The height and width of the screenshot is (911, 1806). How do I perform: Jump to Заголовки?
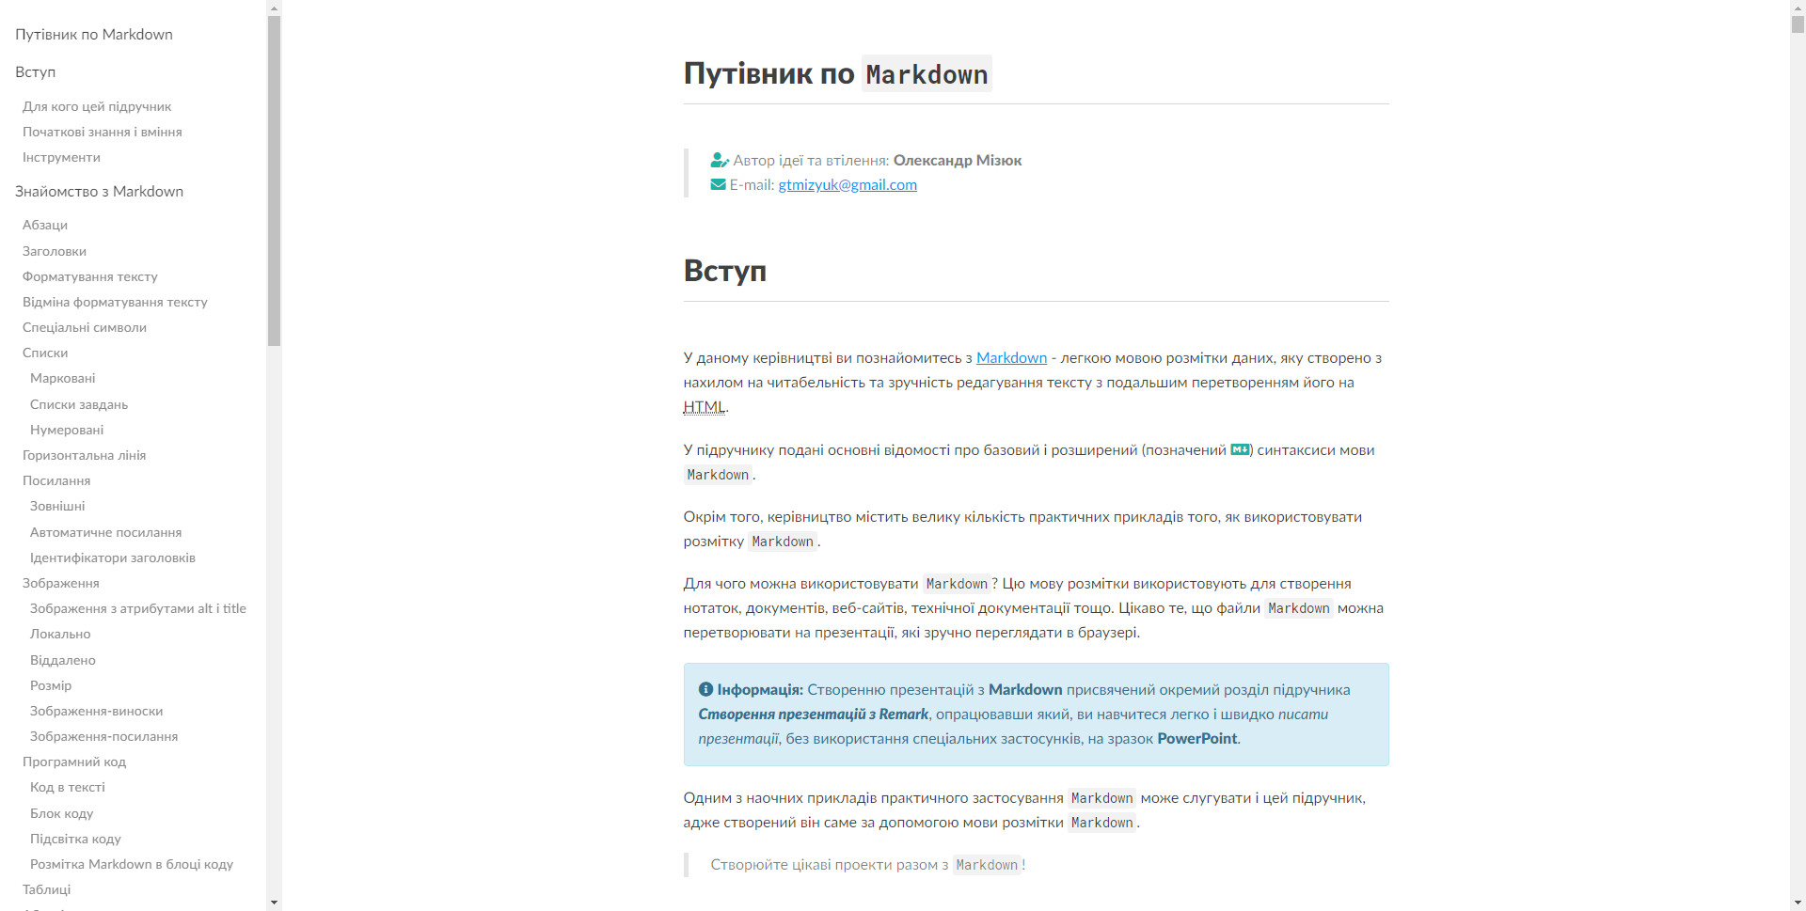(x=55, y=251)
